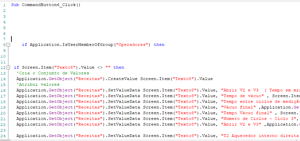This screenshot has height=141, width=300.
Task: Click the "then" keyword on line 8
Action: [159, 45]
